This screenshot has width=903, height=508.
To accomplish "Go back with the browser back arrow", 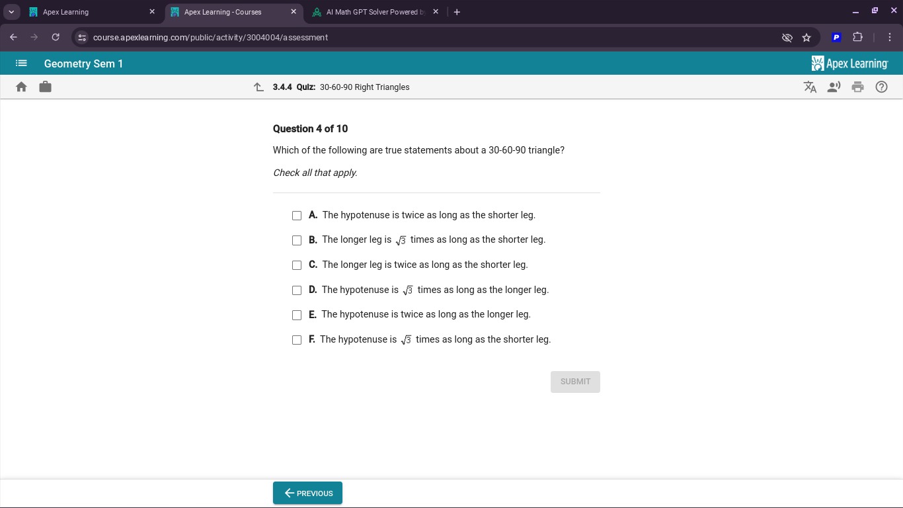I will pos(13,37).
